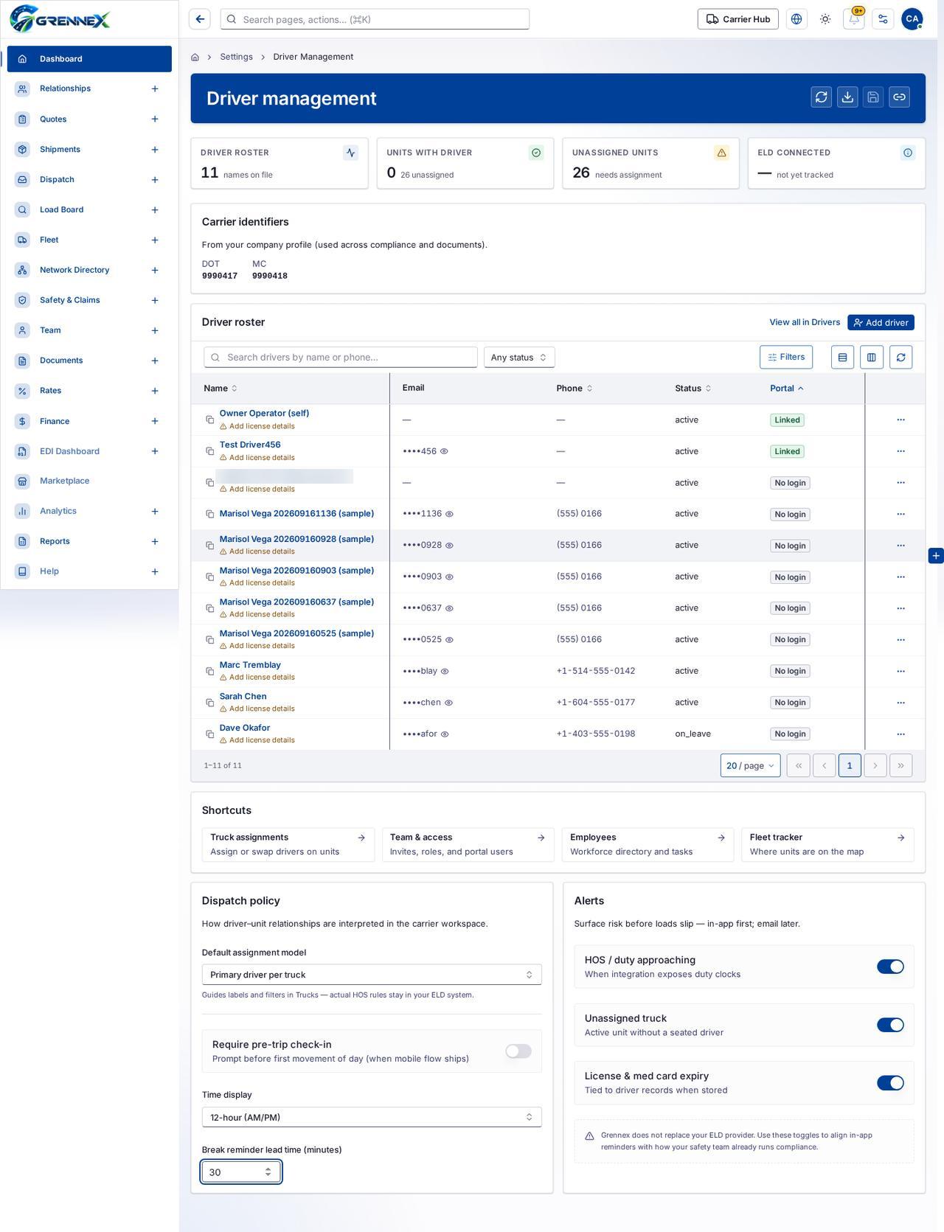Open row actions menu for Sarah Chen
The image size is (944, 1232).
pyautogui.click(x=900, y=703)
